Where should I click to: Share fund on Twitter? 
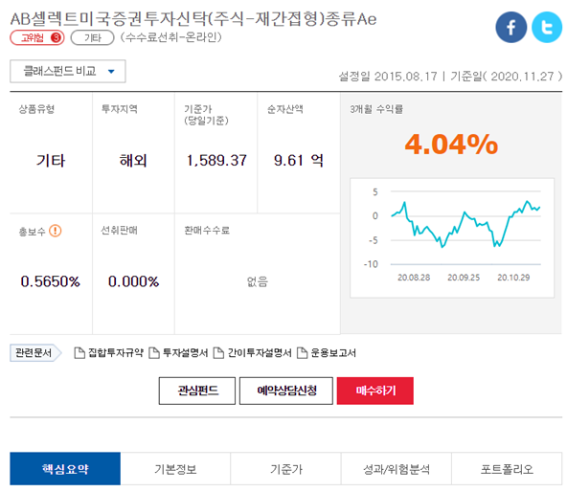point(547,27)
